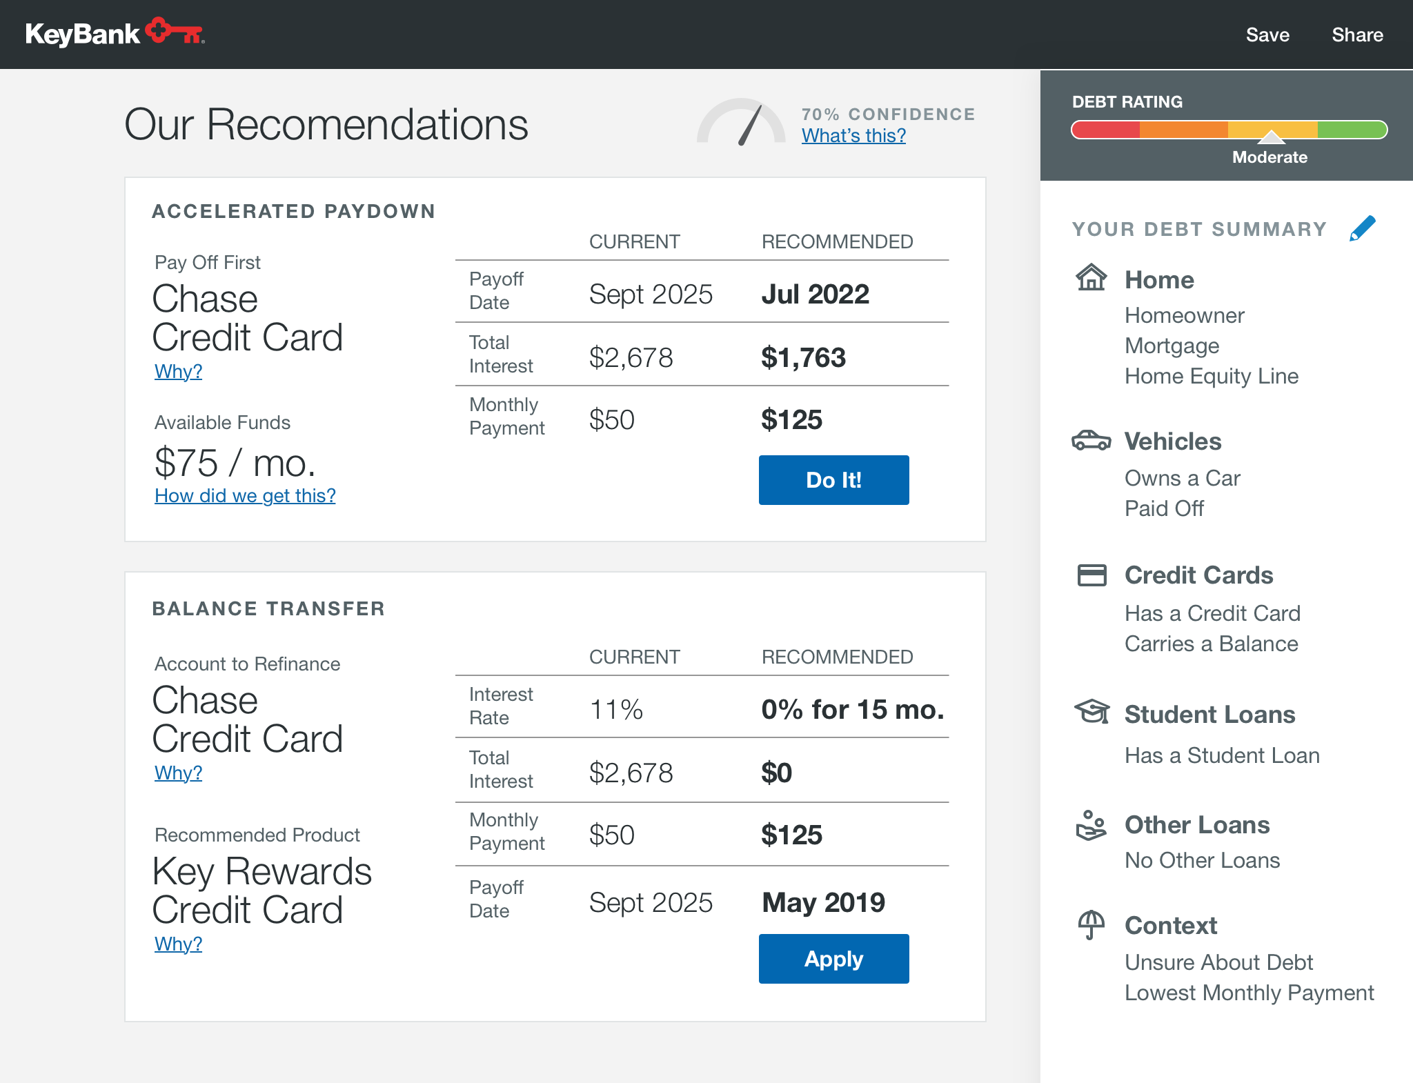Click 'Unsure About Debt' entry
Viewport: 1413px width, 1083px height.
[1219, 962]
